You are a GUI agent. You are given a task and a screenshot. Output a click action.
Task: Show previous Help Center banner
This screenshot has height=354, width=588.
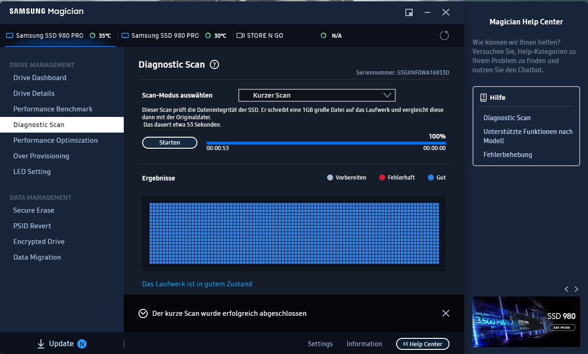(x=566, y=289)
